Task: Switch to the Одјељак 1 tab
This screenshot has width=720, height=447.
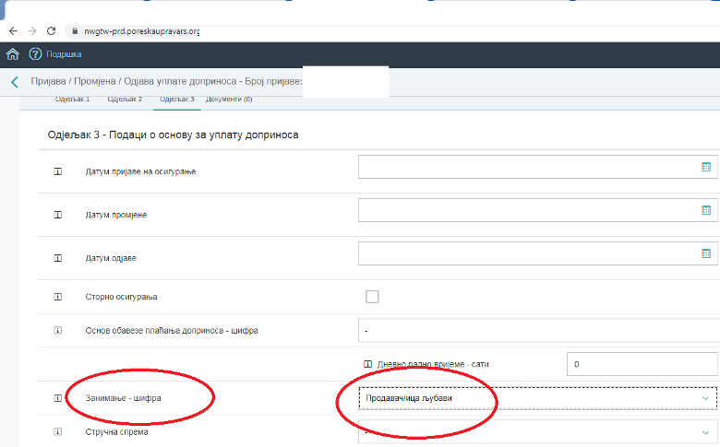Action: 74,99
